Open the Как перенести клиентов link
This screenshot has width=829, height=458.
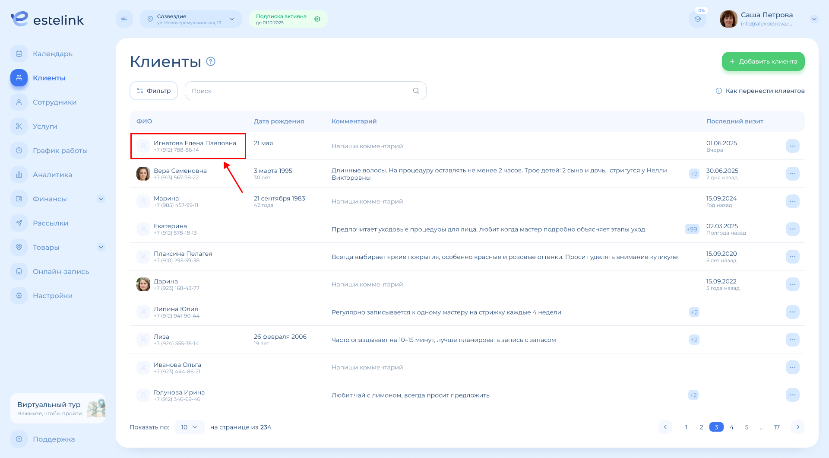point(765,91)
